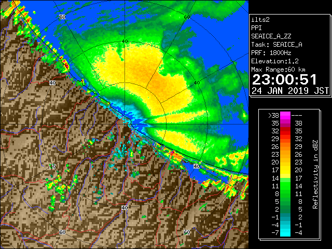Click the 40 km ring label due south
The width and height of the screenshot is (332, 249).
click(125, 208)
